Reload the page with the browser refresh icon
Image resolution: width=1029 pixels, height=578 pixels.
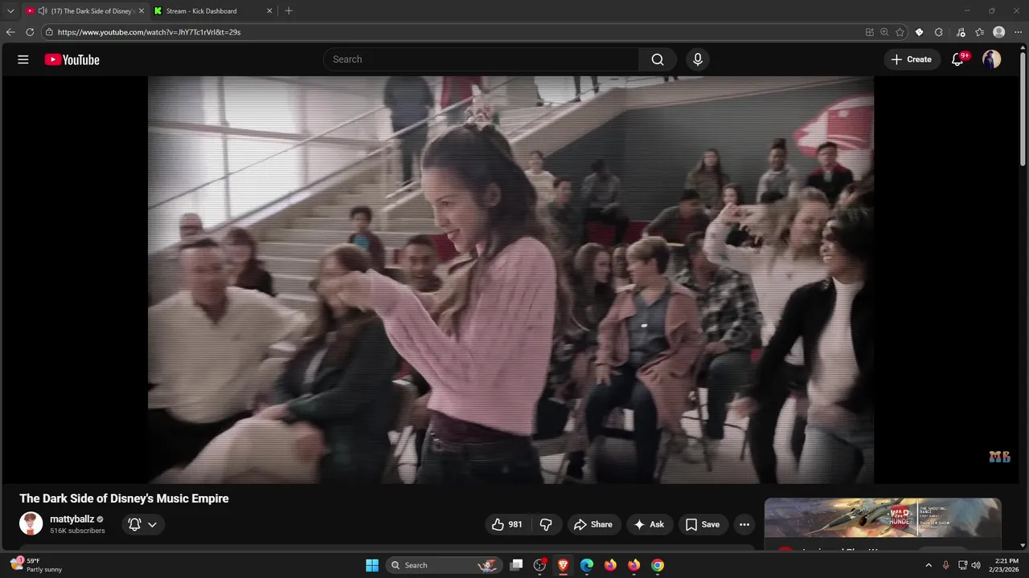point(30,32)
